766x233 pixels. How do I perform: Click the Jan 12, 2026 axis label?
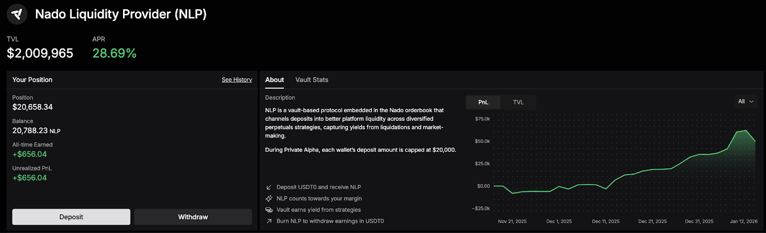743,222
